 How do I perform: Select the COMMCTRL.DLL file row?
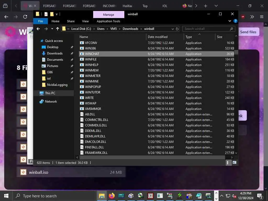(157, 120)
